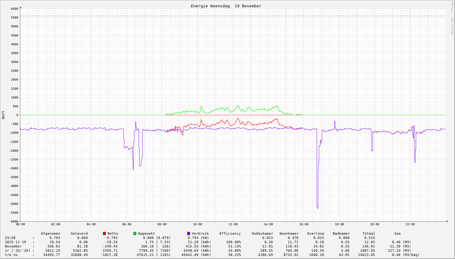Click the purple Verbruik legend swatch
455x259 pixels.
click(x=188, y=233)
